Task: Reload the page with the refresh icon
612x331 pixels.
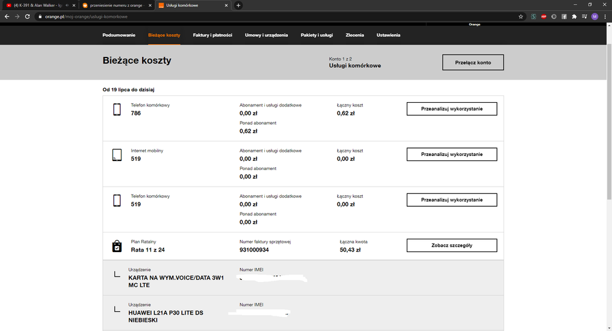Action: [27, 17]
